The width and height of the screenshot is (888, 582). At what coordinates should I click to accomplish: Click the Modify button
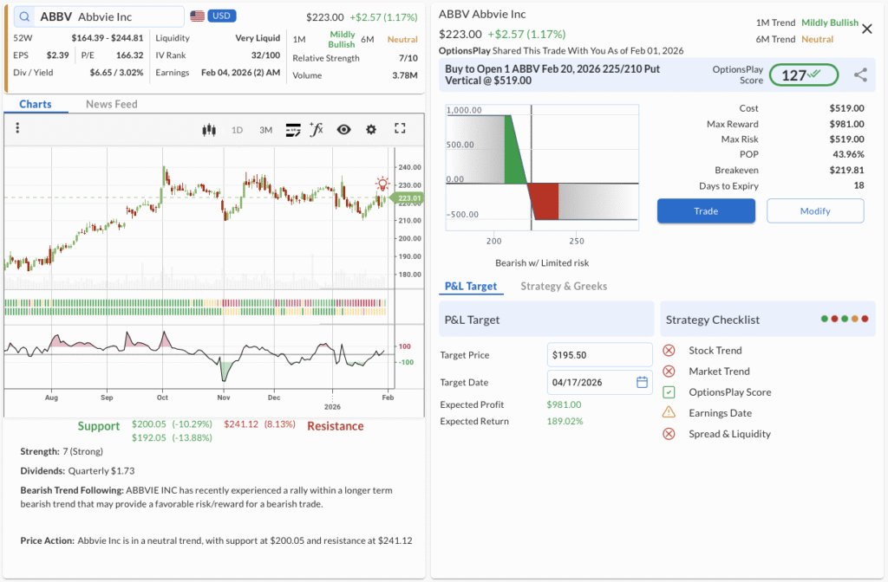coord(815,211)
